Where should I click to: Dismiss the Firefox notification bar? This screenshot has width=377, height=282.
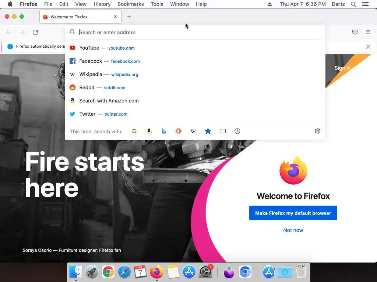(368, 47)
